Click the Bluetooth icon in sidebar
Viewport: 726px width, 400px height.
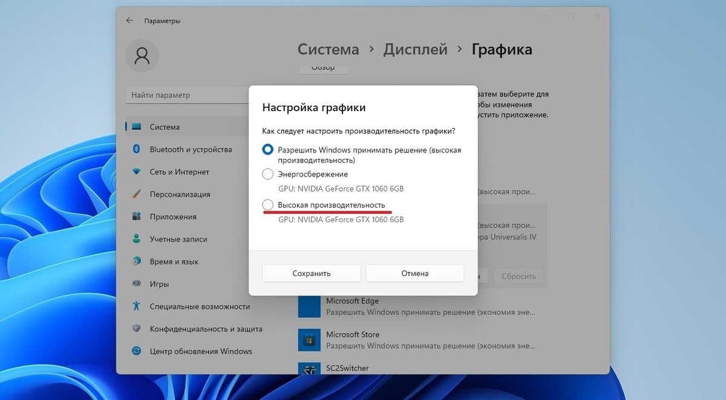tap(137, 149)
